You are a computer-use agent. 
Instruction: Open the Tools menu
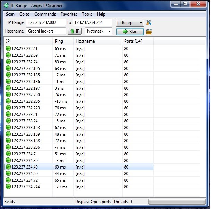(87, 14)
